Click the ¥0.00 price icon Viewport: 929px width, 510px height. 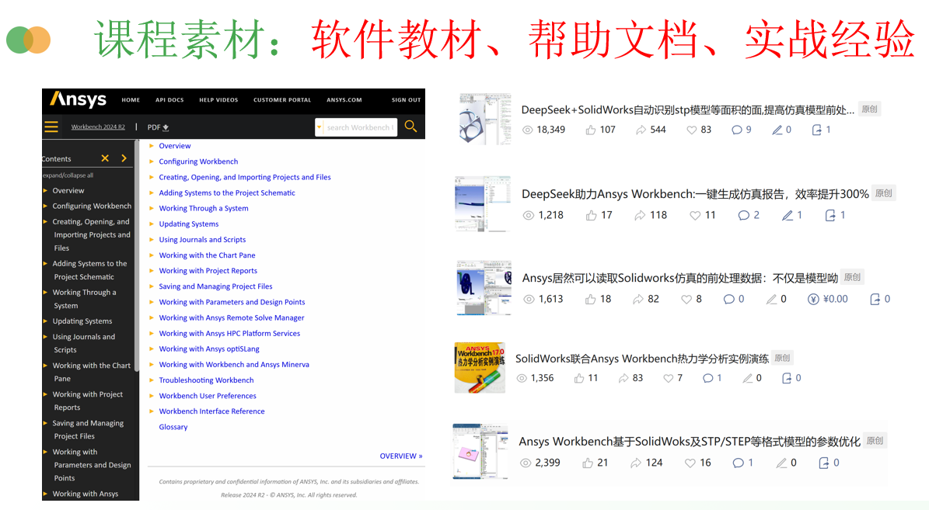813,300
